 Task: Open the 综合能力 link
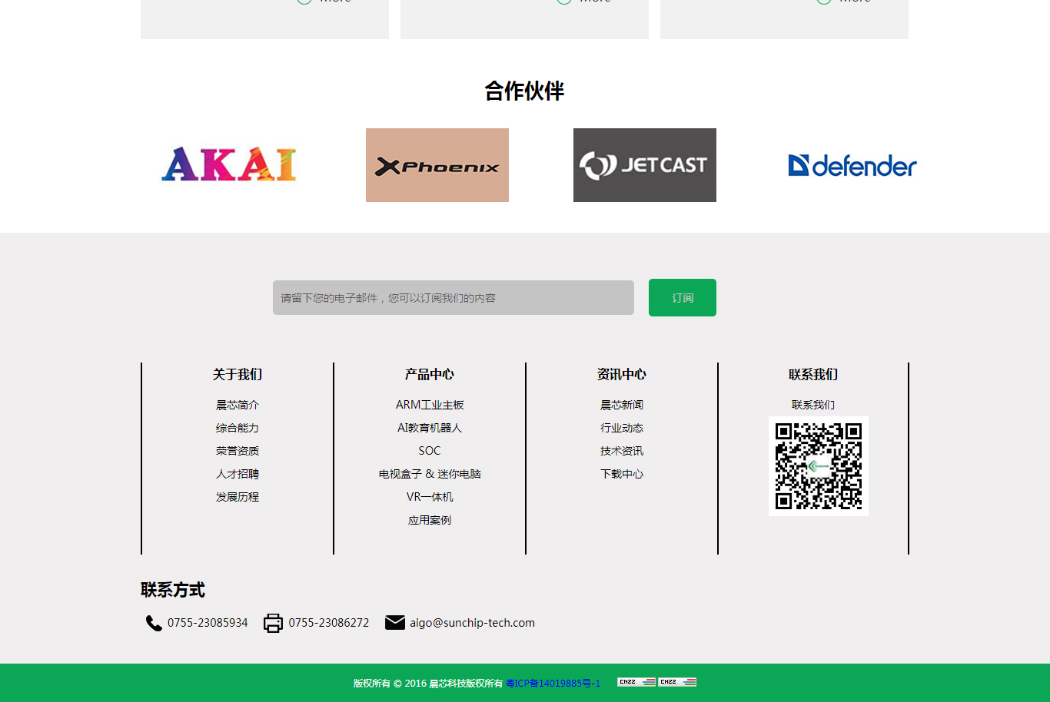238,428
